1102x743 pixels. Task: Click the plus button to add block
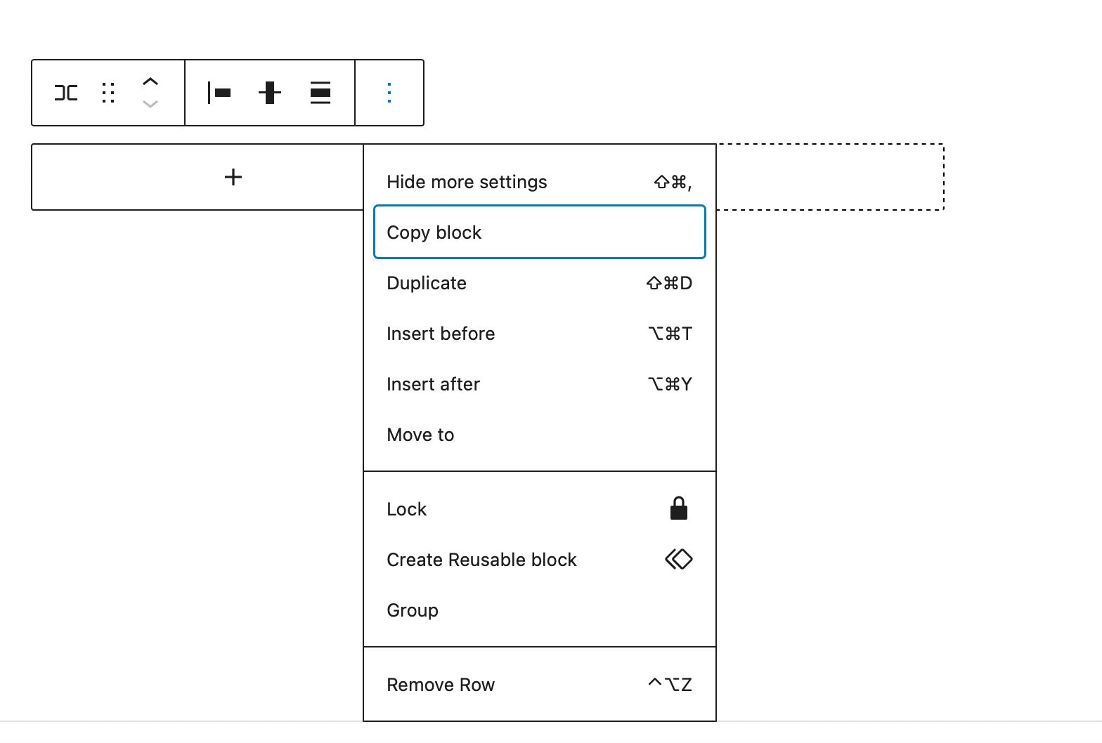click(x=233, y=177)
